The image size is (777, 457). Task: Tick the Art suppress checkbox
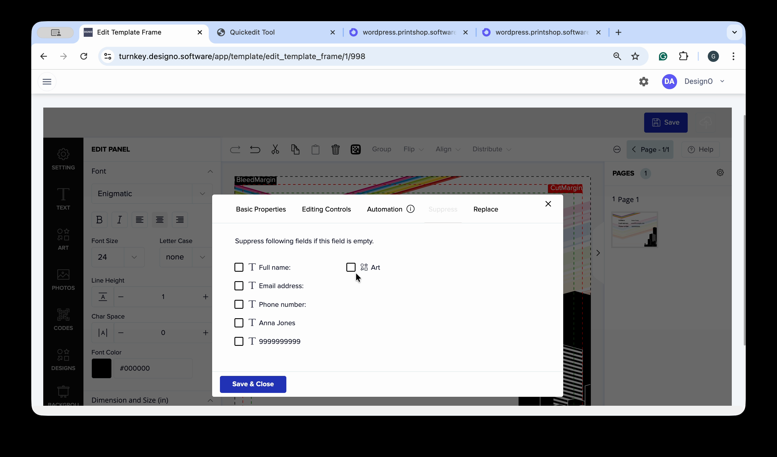[351, 267]
